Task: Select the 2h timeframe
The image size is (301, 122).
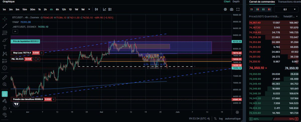Action: click(x=45, y=9)
